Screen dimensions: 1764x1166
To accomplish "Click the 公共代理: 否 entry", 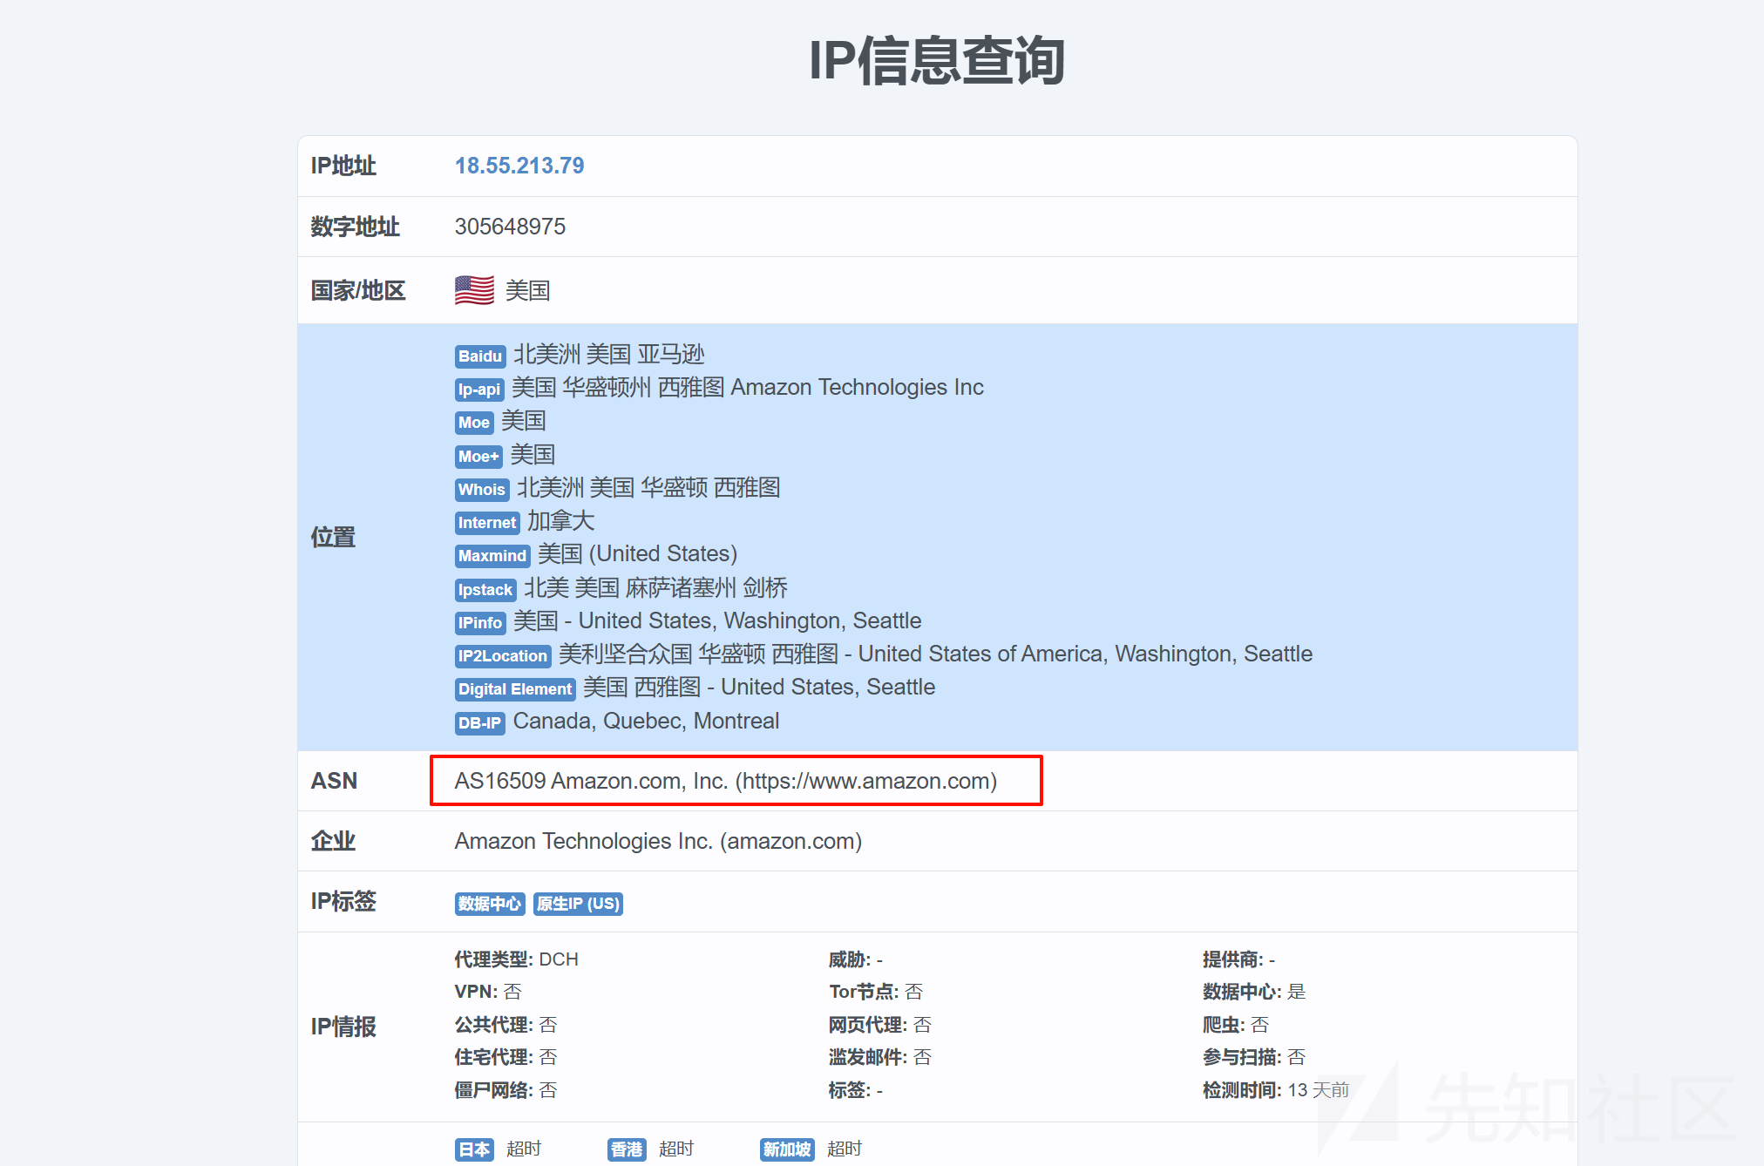I will 505,1025.
